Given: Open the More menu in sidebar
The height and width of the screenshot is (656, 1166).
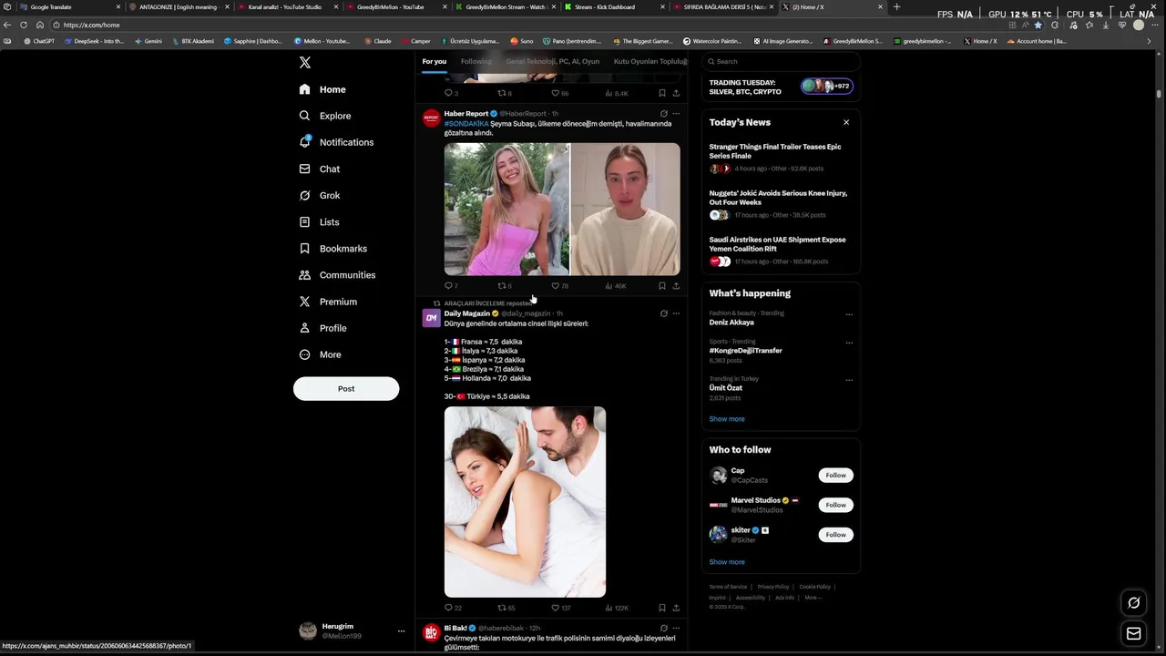Looking at the screenshot, I should (320, 354).
